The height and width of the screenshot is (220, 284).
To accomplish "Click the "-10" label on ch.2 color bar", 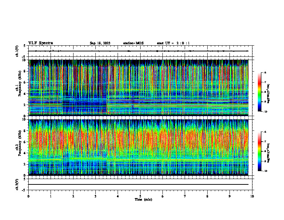I will coord(265,171).
